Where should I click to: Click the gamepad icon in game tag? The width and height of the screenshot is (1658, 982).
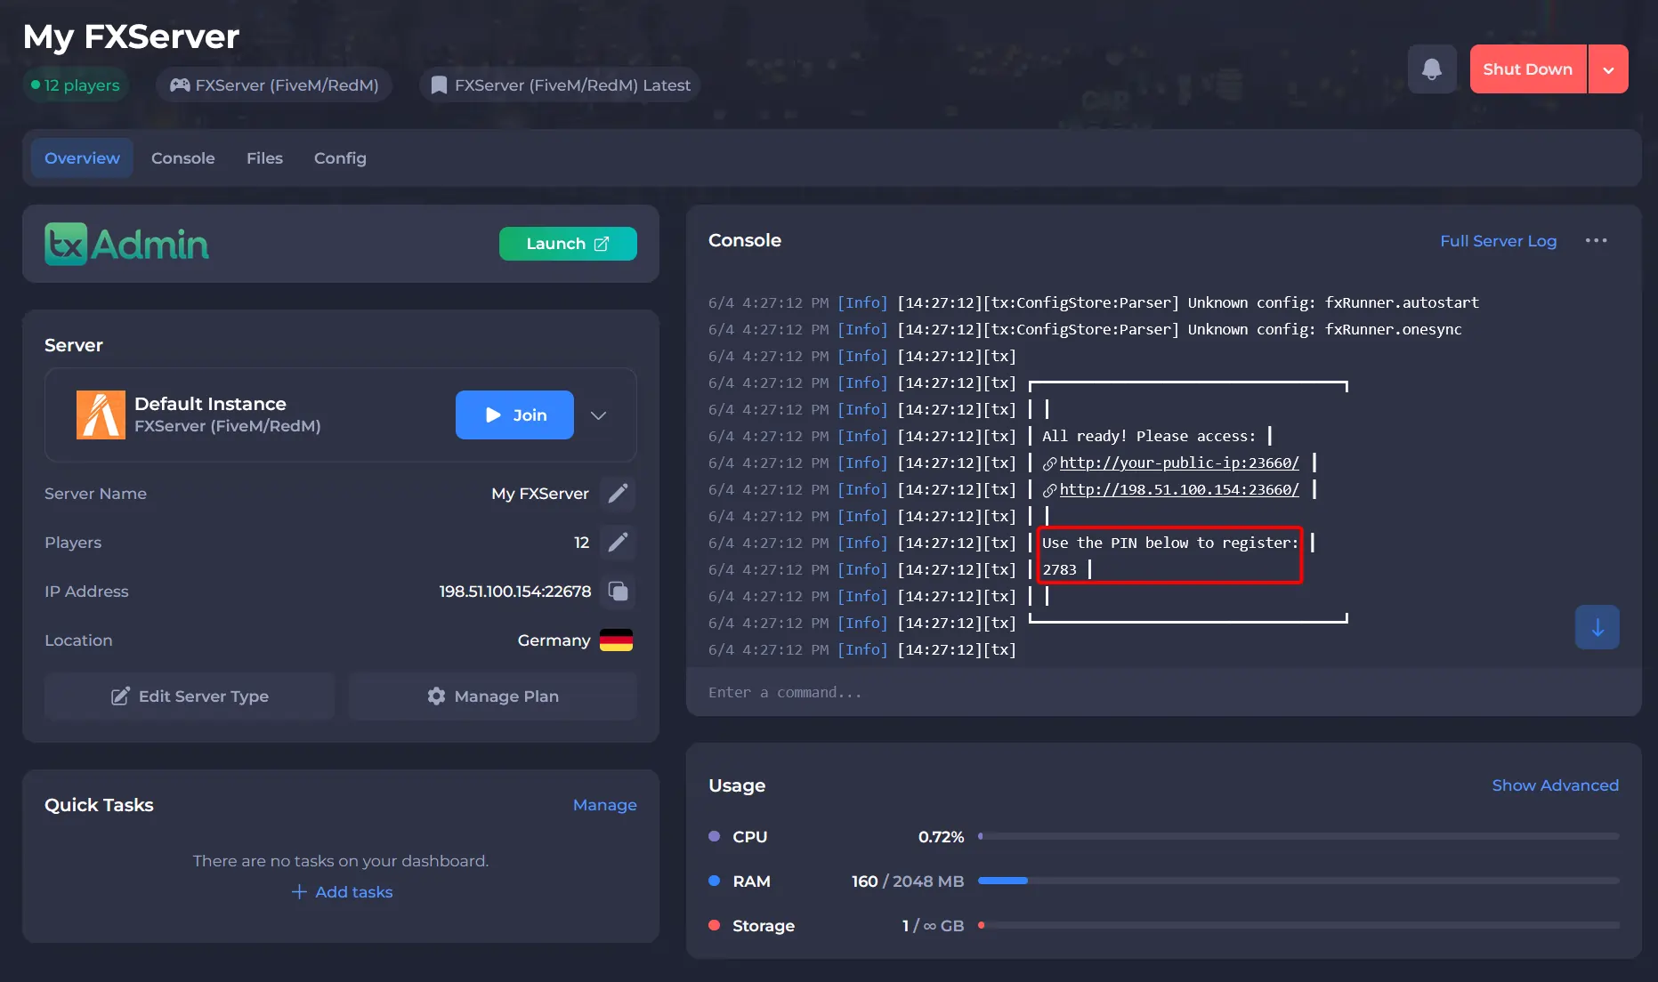180,85
